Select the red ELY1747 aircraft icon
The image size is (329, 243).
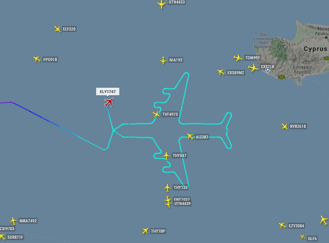[109, 102]
